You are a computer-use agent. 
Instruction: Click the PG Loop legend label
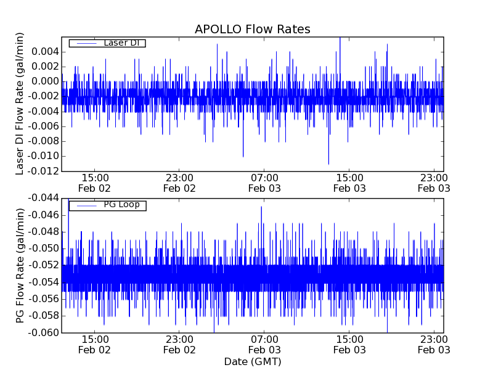coord(121,205)
